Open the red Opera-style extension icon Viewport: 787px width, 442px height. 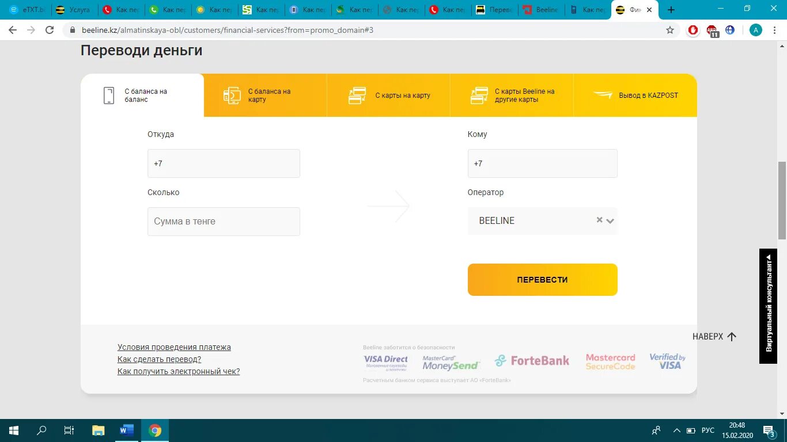[x=694, y=30]
